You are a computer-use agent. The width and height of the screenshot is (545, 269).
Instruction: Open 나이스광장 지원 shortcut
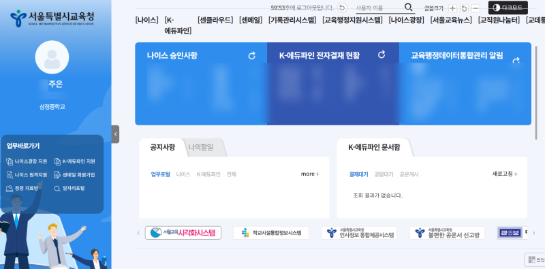point(27,161)
